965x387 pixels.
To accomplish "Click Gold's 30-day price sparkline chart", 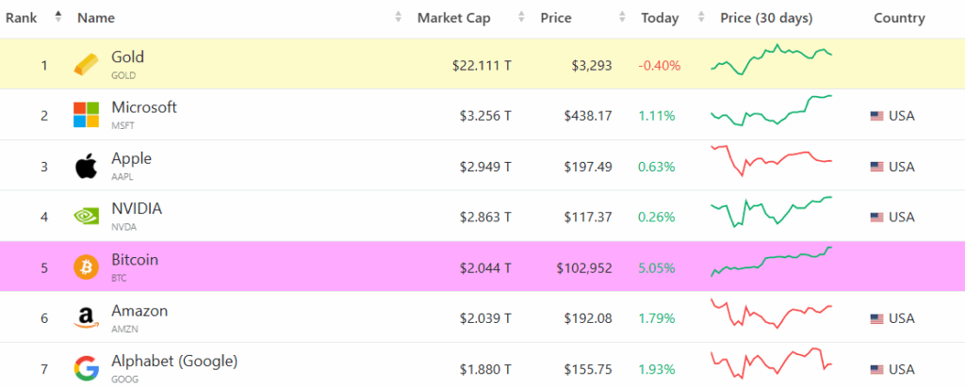I will click(772, 59).
